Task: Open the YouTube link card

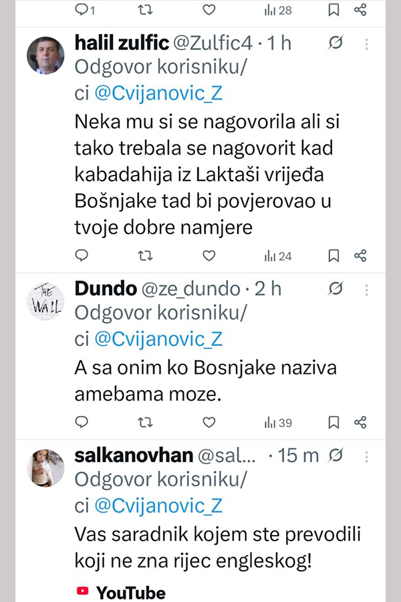Action: 121,592
